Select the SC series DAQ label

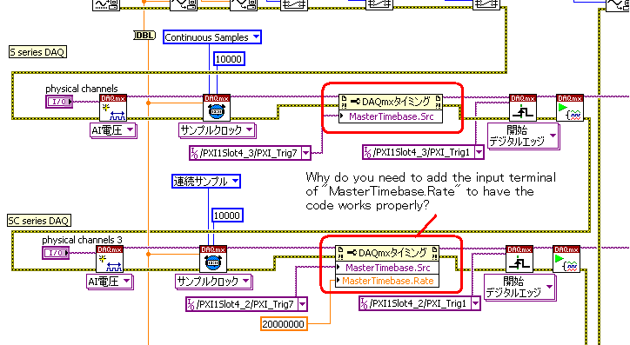click(39, 220)
